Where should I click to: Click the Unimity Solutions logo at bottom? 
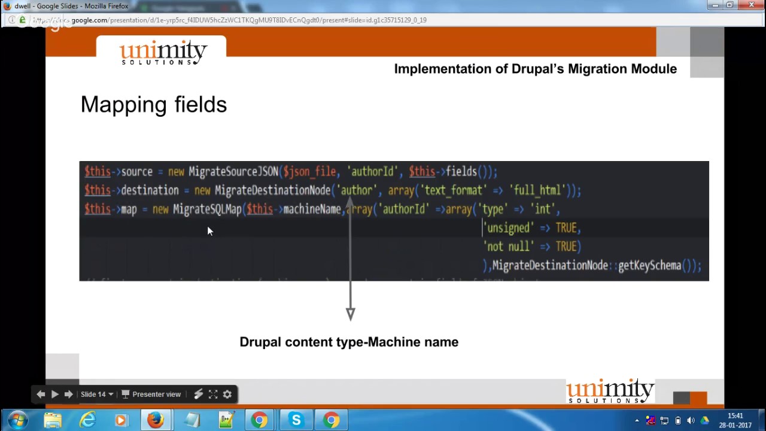coord(610,391)
